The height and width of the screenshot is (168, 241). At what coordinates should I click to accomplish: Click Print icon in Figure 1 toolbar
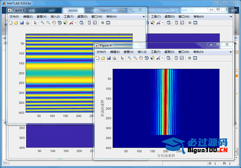coord(27,23)
